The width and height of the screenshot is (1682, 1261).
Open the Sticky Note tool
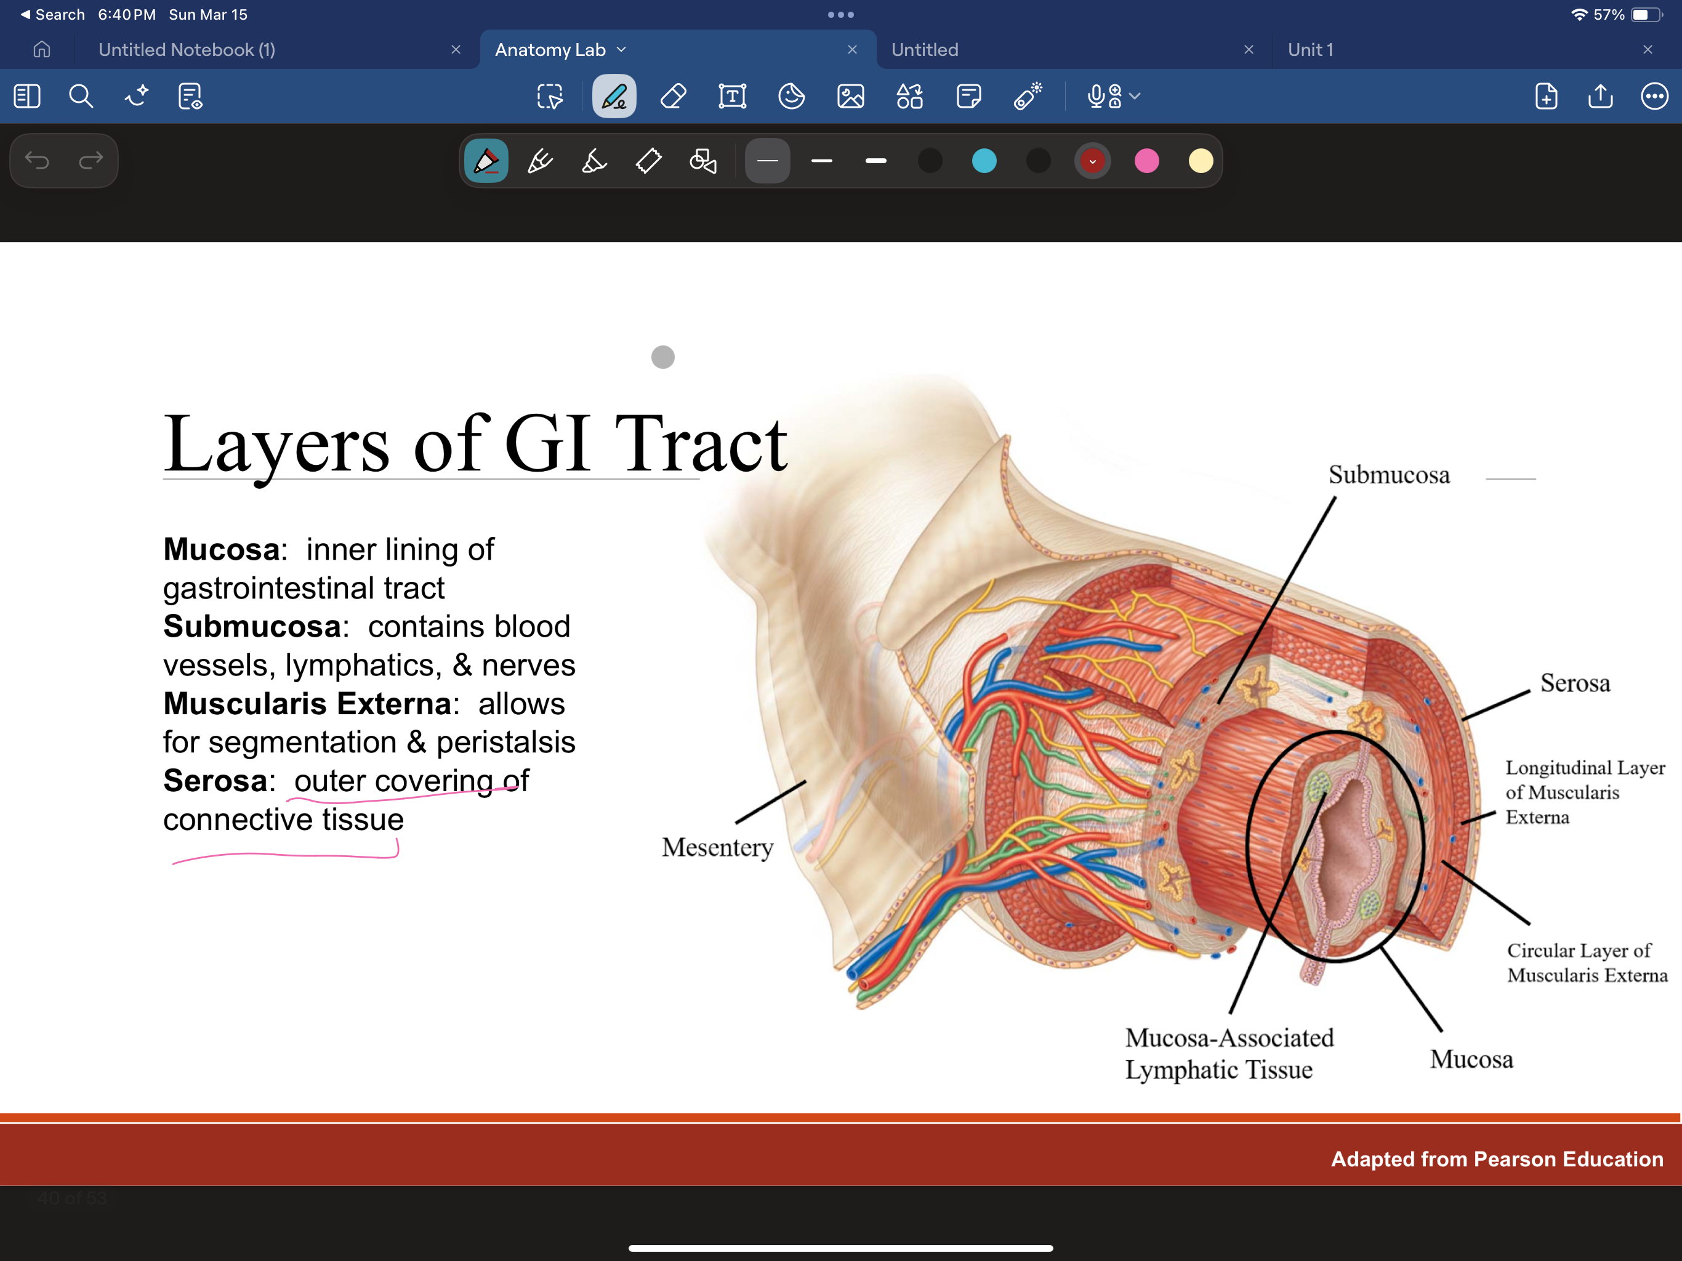968,97
